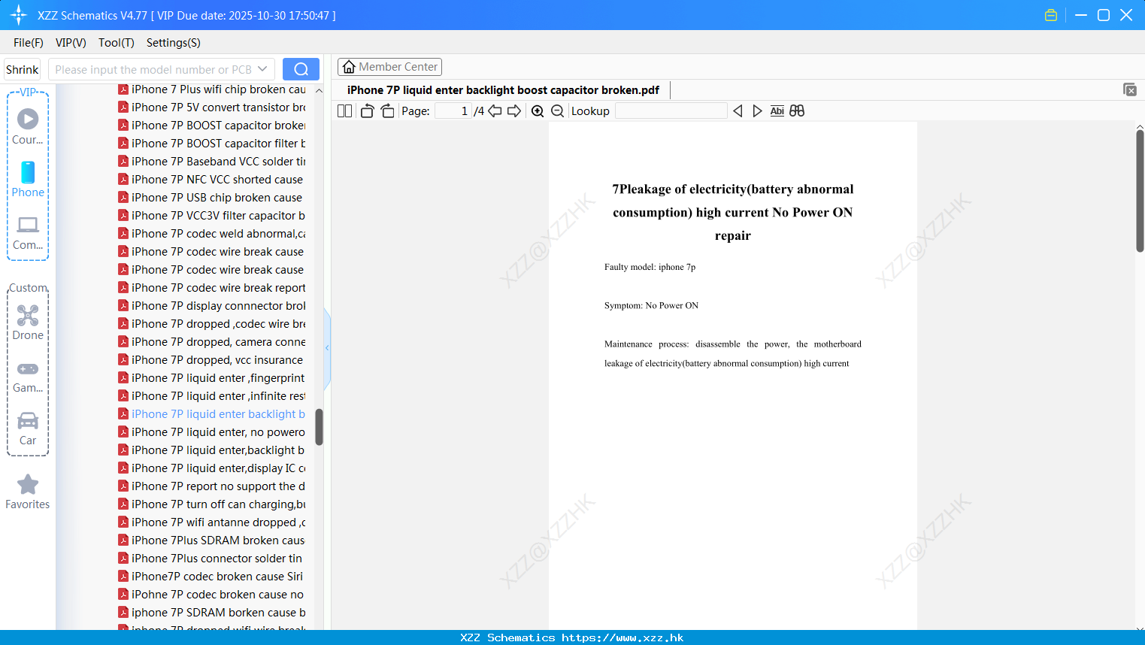Open iPhone 7P turn off can charging
The height and width of the screenshot is (645, 1145).
(212, 504)
